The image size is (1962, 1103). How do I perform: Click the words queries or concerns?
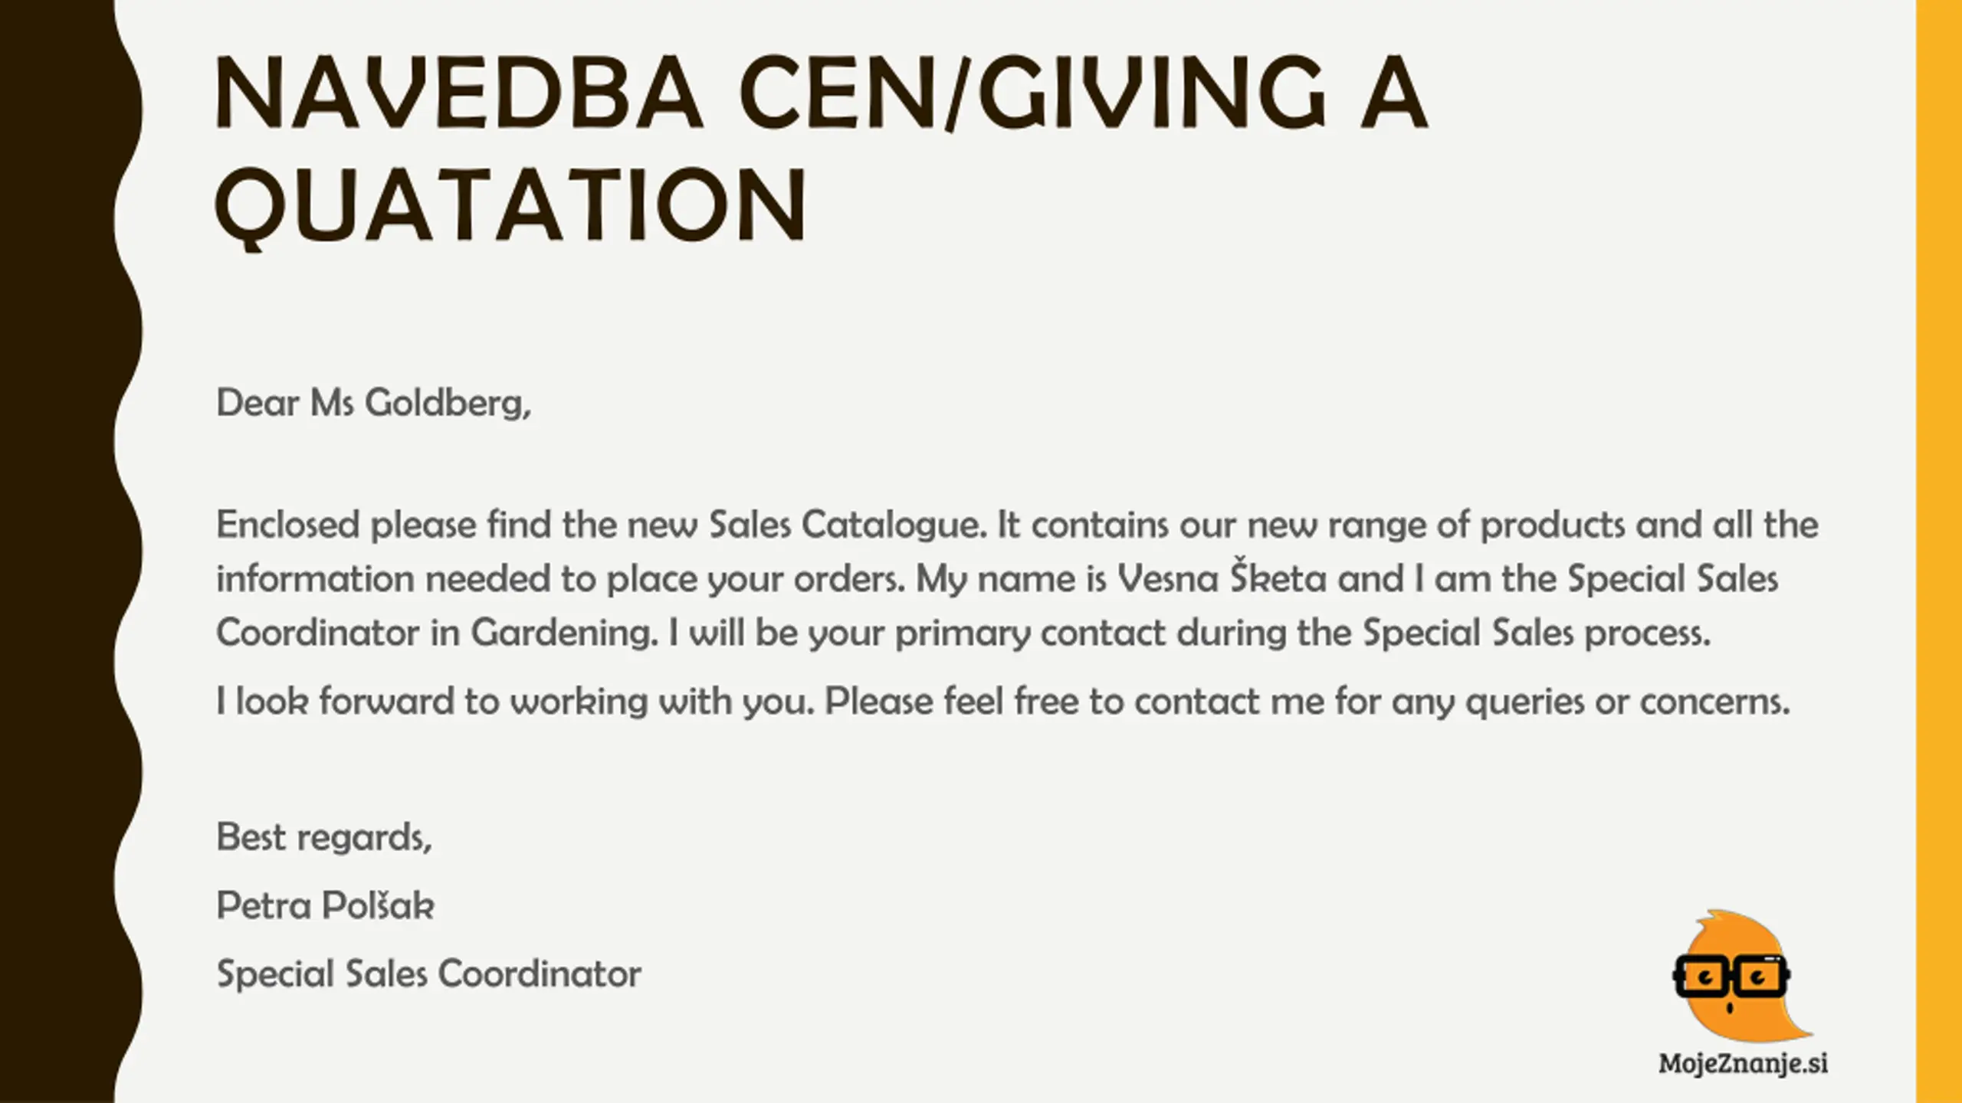pos(1627,702)
